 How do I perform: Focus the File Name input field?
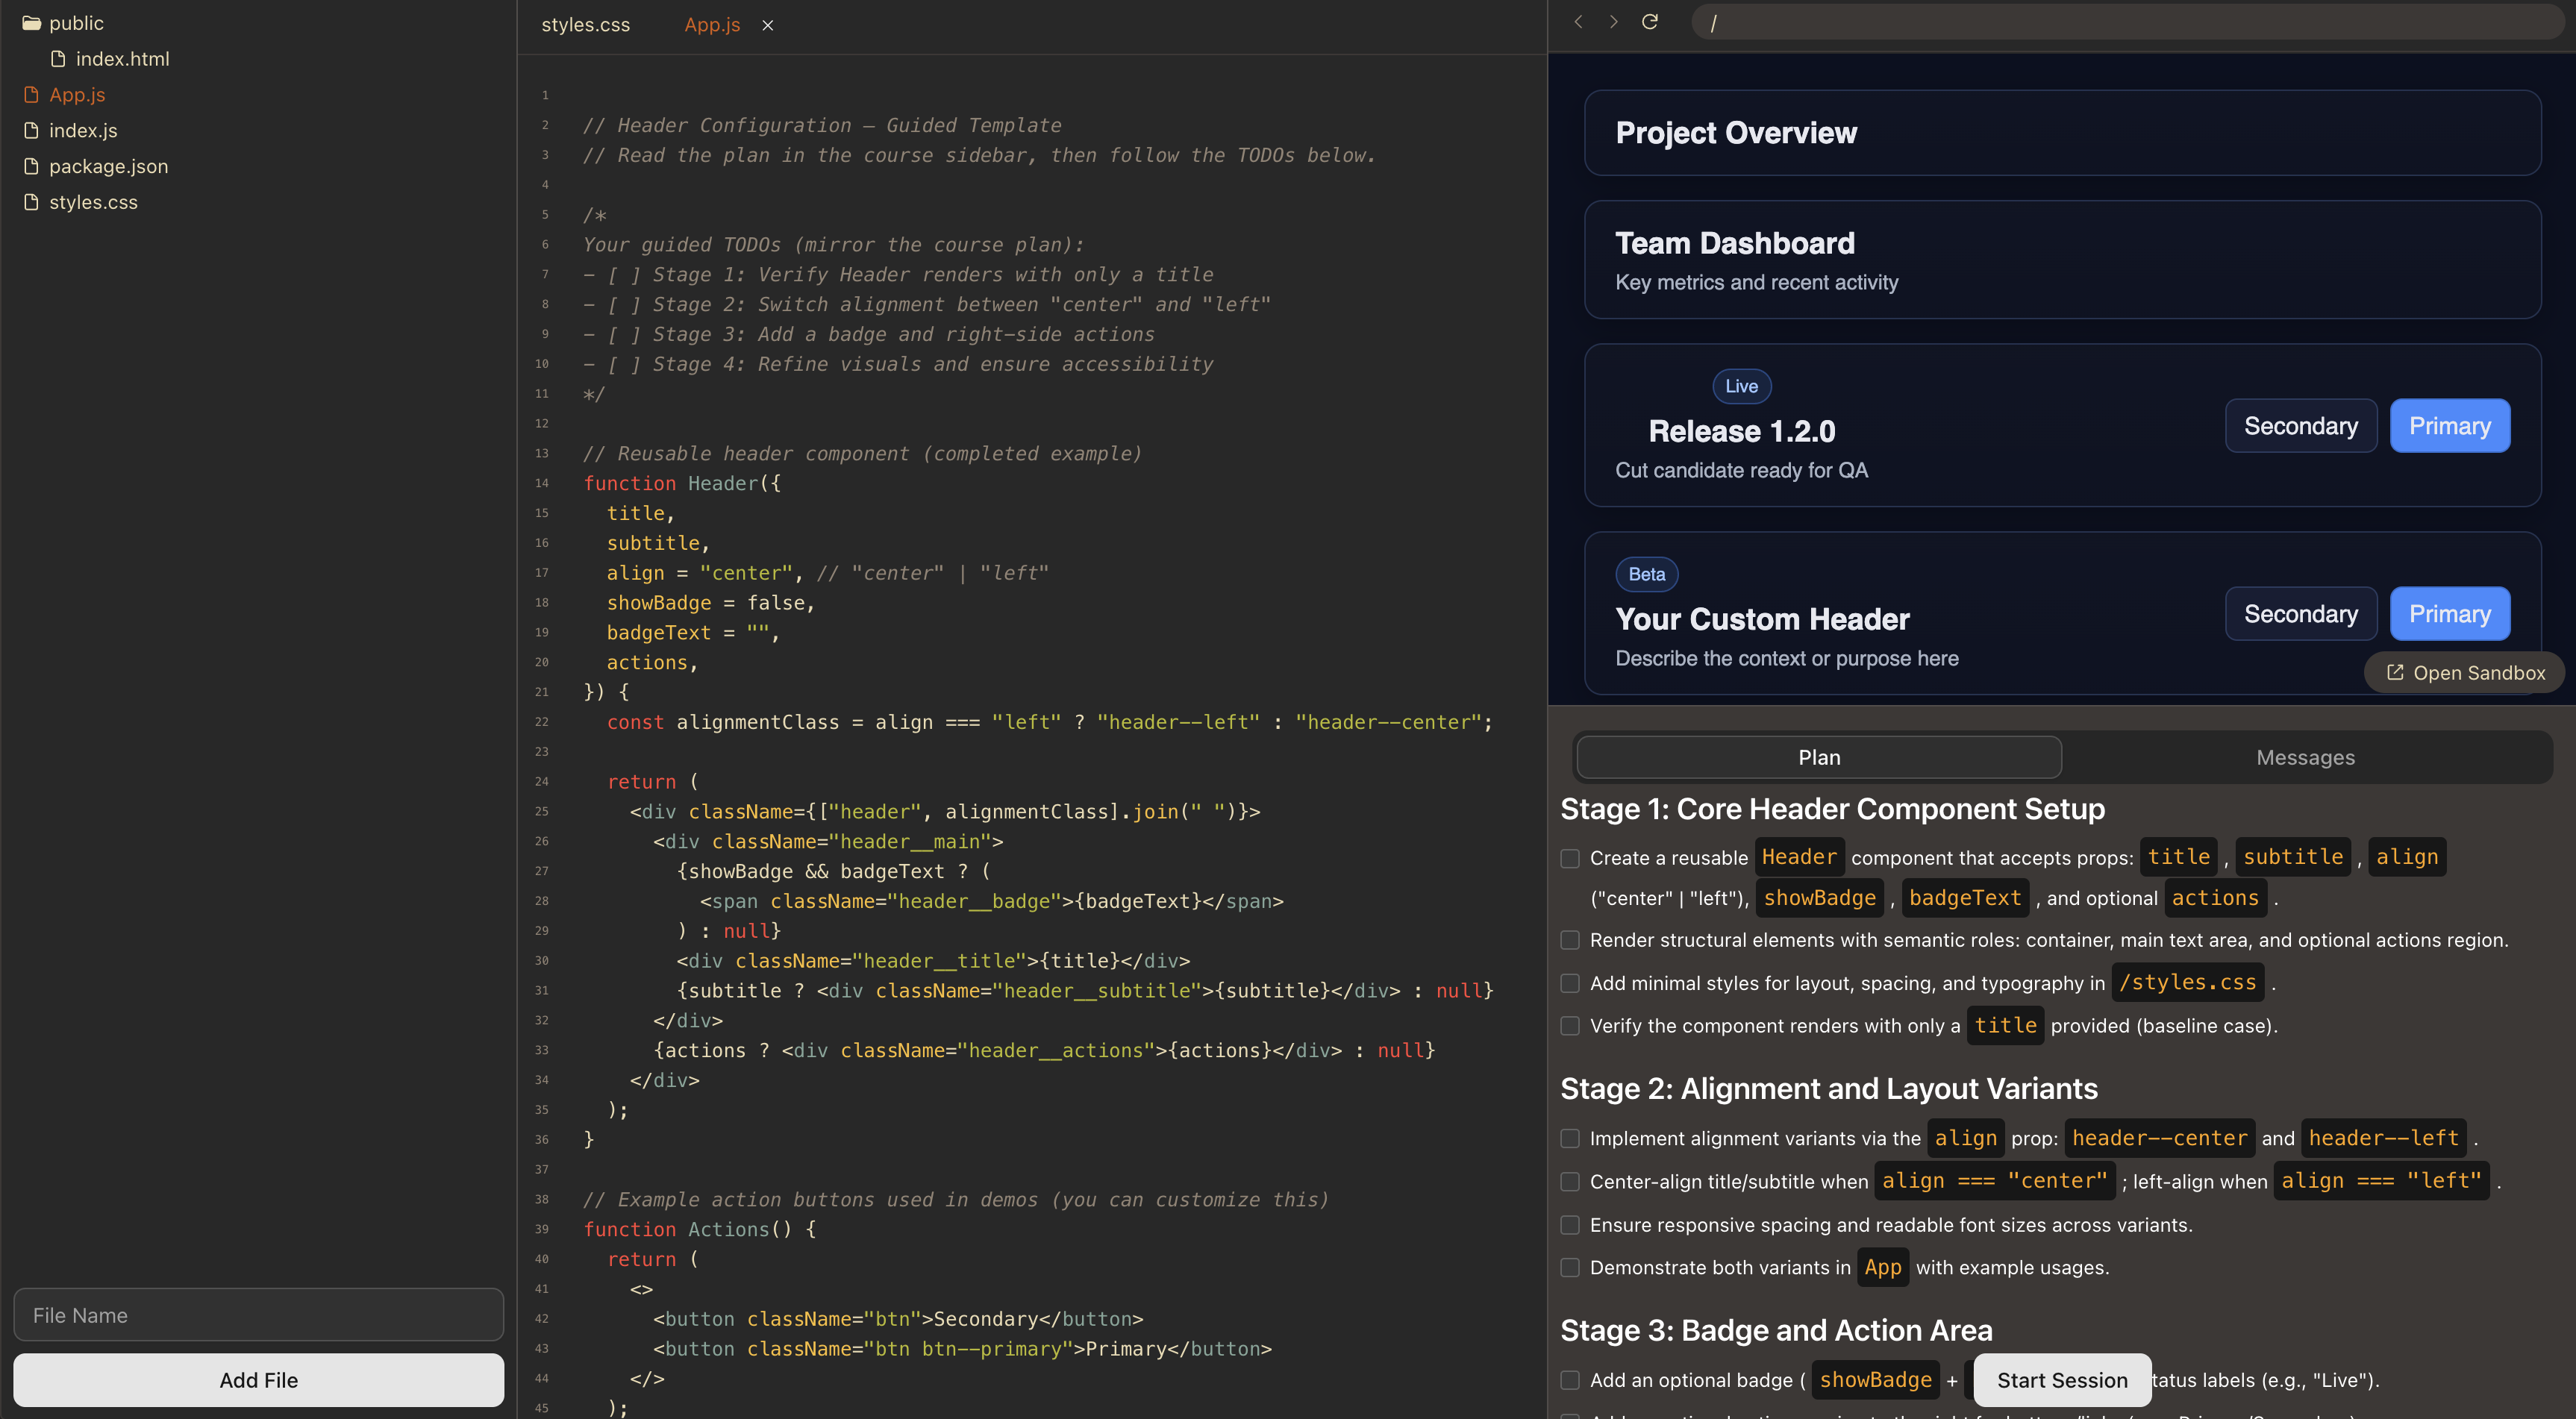click(x=258, y=1315)
